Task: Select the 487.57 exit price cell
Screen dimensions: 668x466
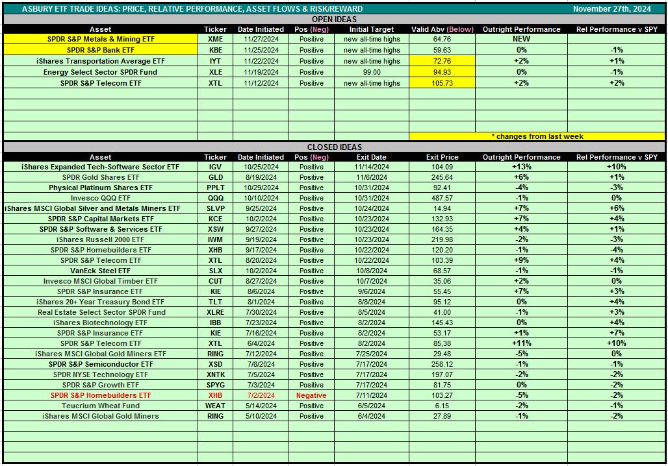Action: pos(442,198)
